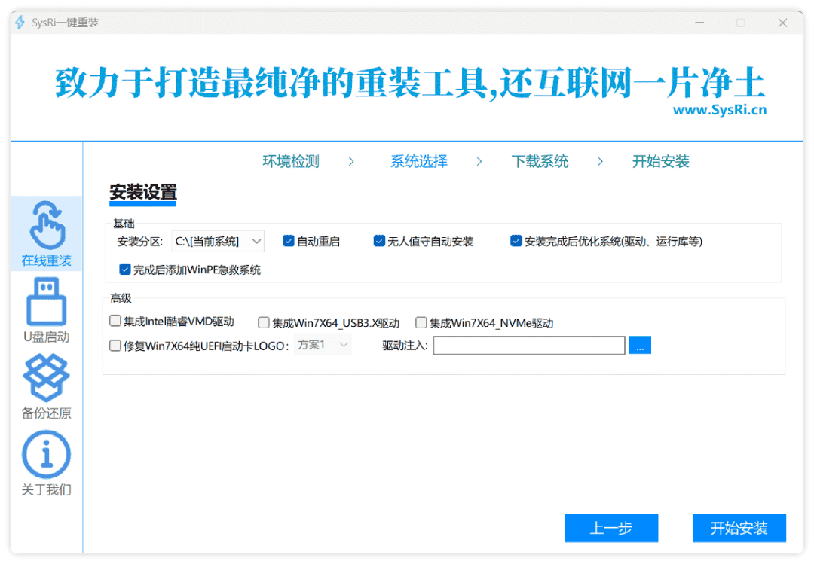Click the ... button to browse driver files
Image resolution: width=814 pixels, height=564 pixels.
click(640, 345)
